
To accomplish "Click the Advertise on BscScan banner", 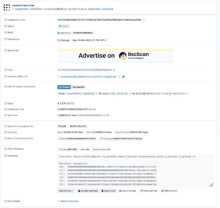I will click(115, 56).
